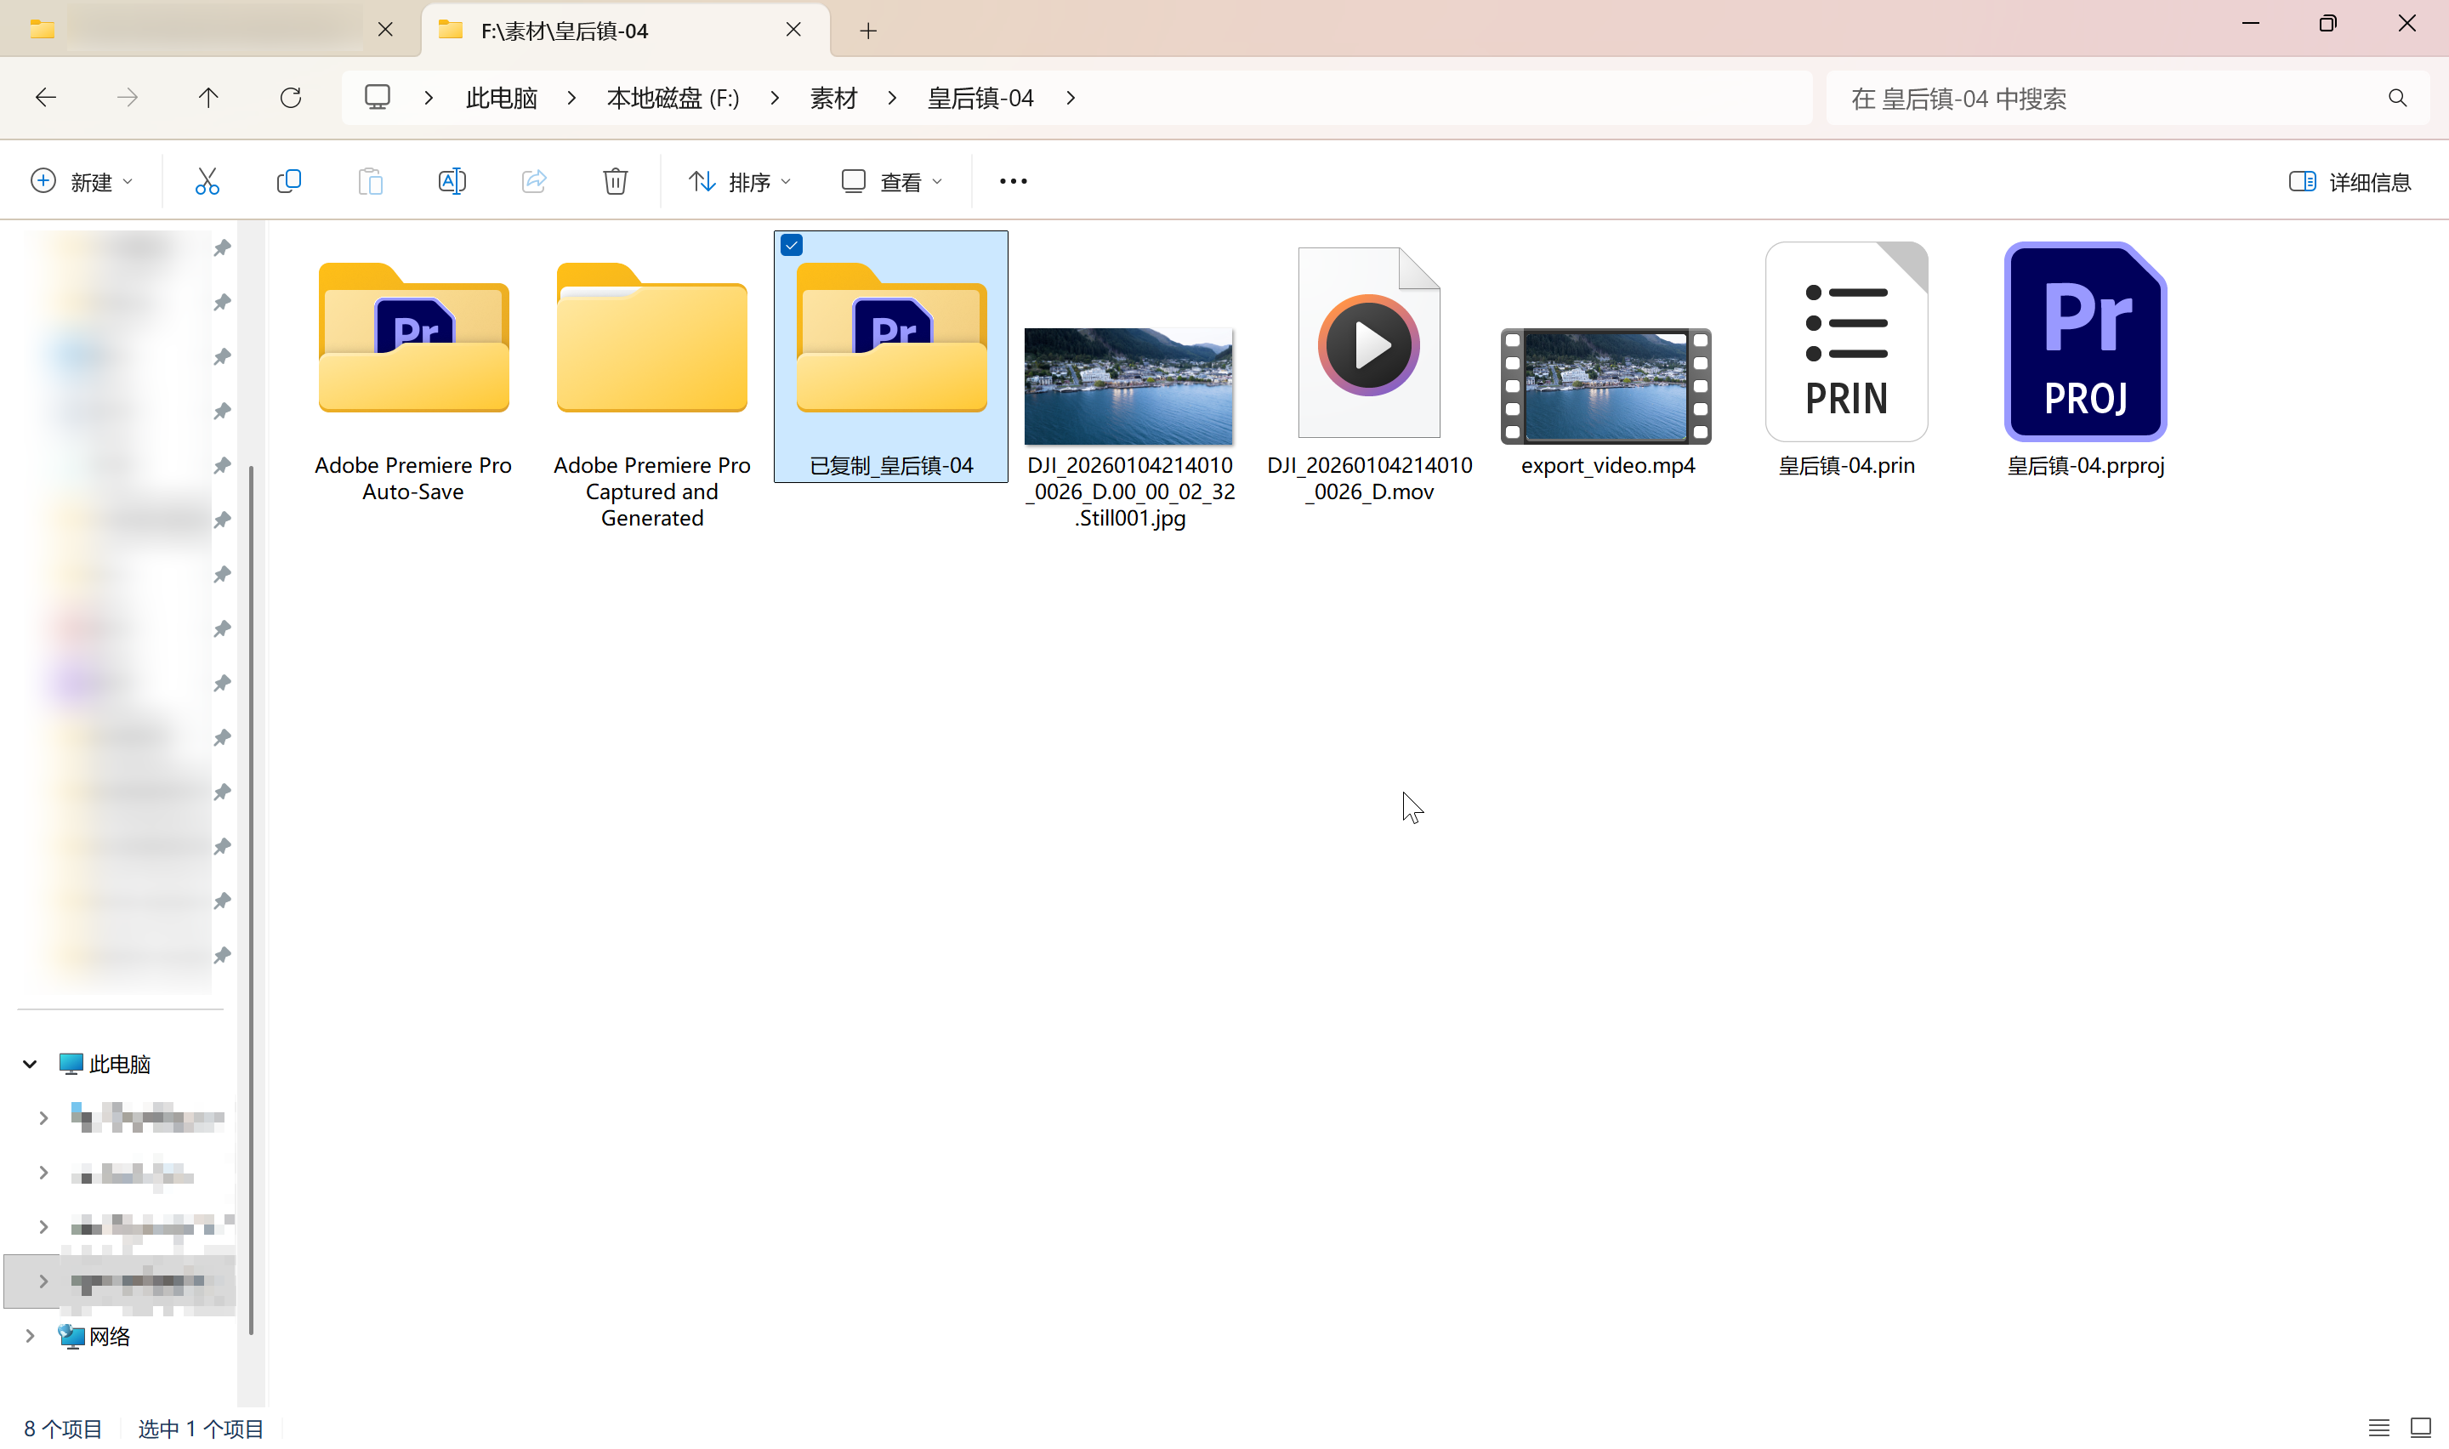Select the export_video.mp4 thumbnail
The height and width of the screenshot is (1449, 2449).
(1605, 386)
